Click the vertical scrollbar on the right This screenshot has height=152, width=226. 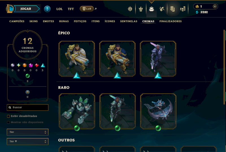tap(224, 67)
